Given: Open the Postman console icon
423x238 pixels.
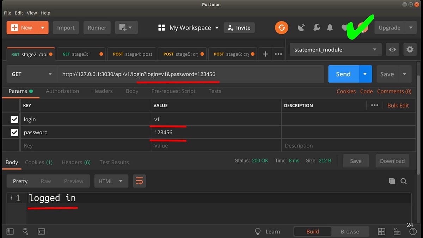Looking at the screenshot, I should tap(41, 232).
